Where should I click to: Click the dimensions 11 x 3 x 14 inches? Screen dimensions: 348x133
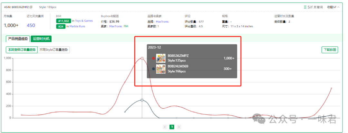tap(241, 26)
